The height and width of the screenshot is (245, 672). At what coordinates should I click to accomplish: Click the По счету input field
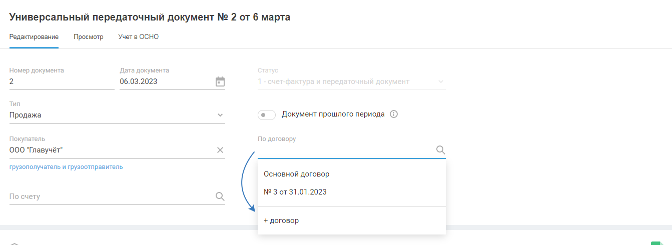point(110,196)
